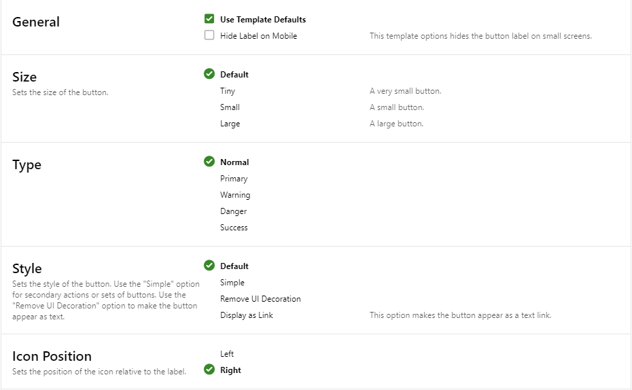Click the Normal type green checkmark icon
This screenshot has width=632, height=390.
pyautogui.click(x=209, y=162)
